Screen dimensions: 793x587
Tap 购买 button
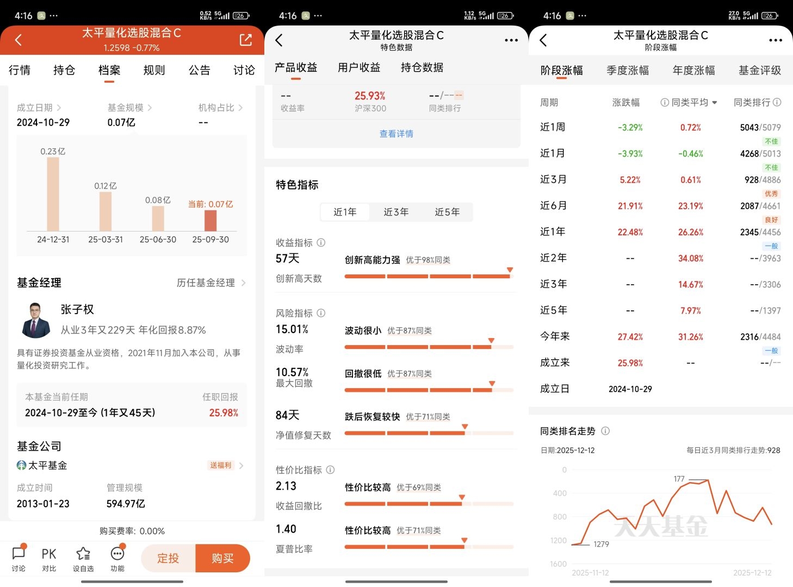point(222,558)
